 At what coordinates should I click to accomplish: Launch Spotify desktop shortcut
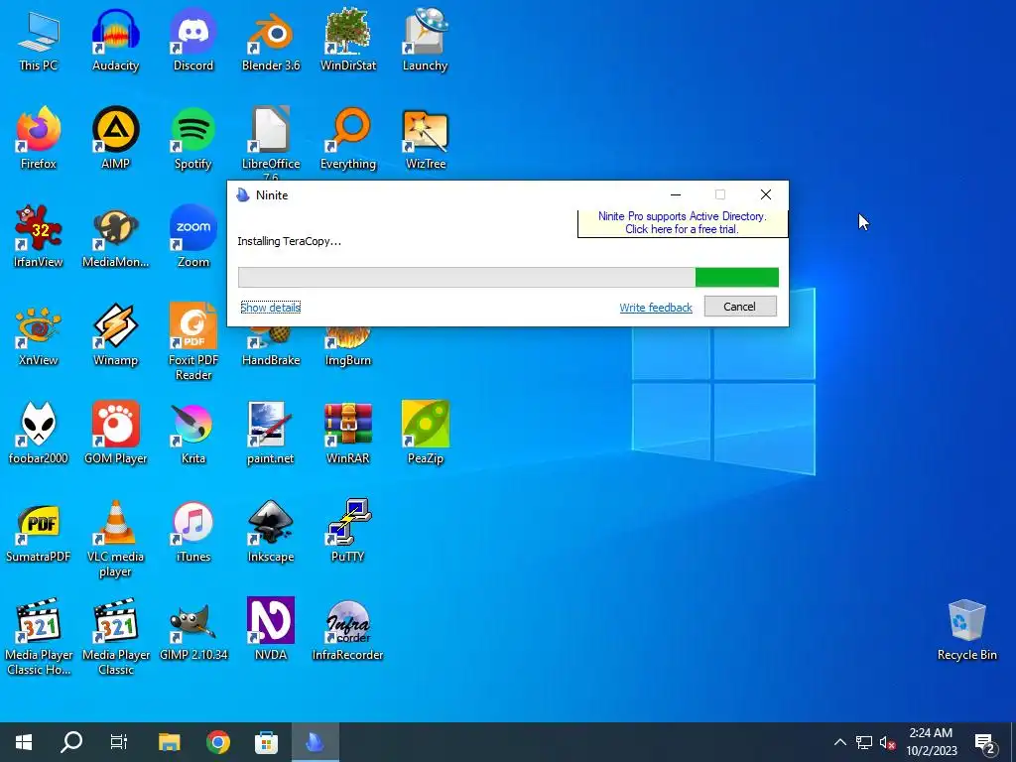[x=193, y=138]
